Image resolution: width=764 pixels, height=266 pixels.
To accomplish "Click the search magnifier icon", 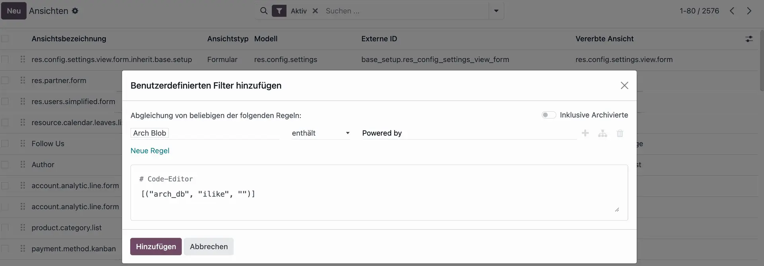I will (263, 11).
